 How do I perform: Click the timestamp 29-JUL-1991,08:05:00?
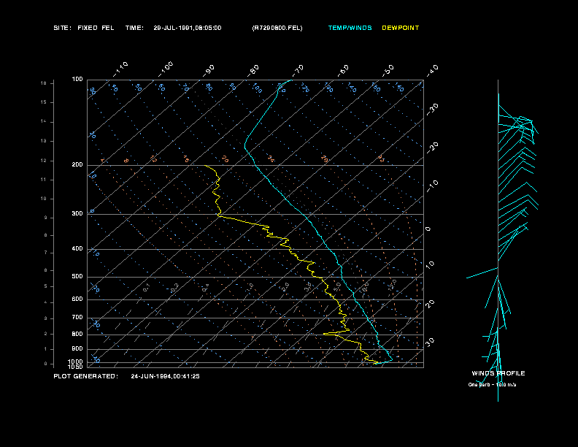coord(187,28)
